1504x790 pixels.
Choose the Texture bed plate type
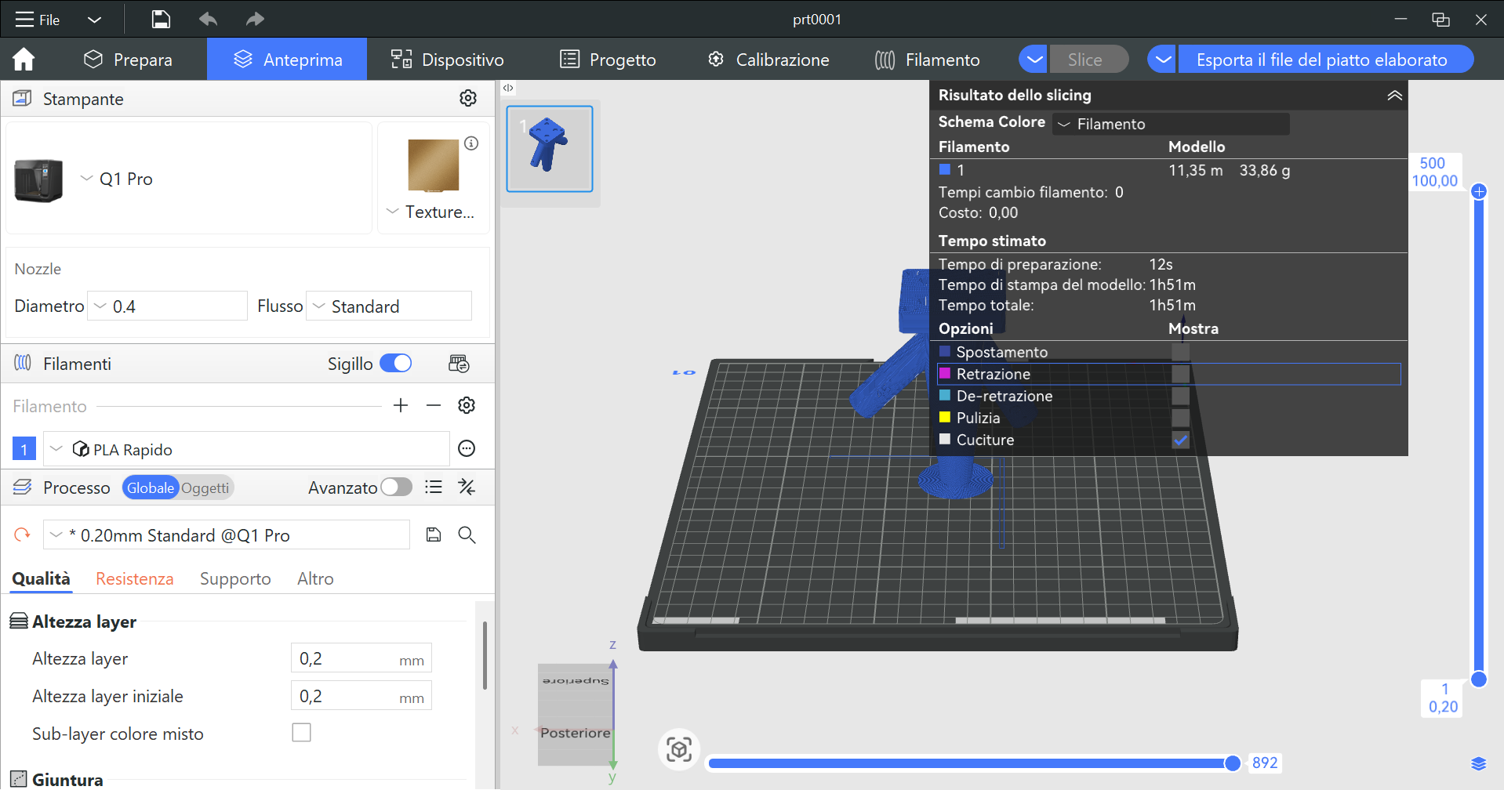432,212
